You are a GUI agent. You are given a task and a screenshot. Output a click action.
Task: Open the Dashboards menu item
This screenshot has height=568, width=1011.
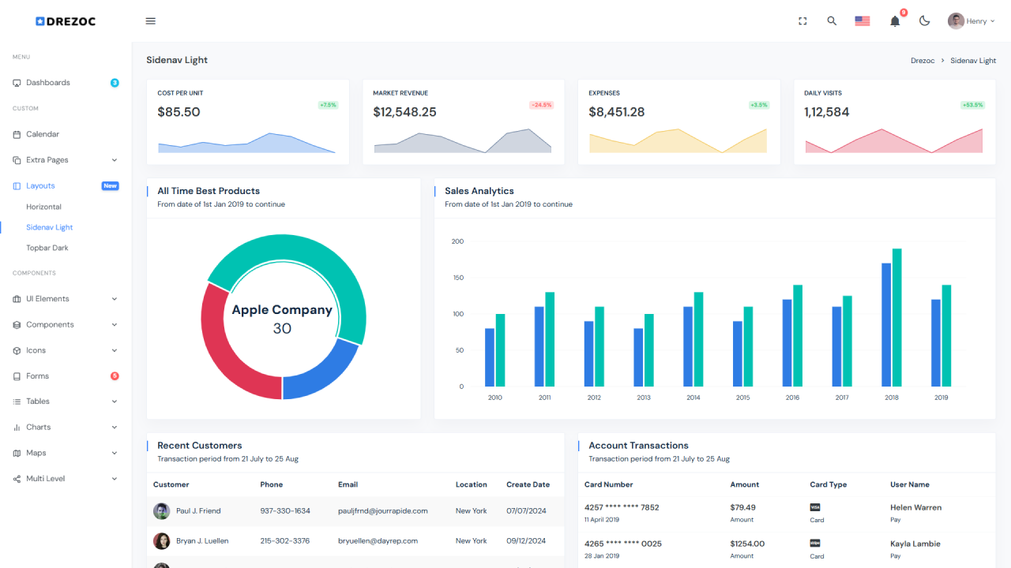[48, 83]
